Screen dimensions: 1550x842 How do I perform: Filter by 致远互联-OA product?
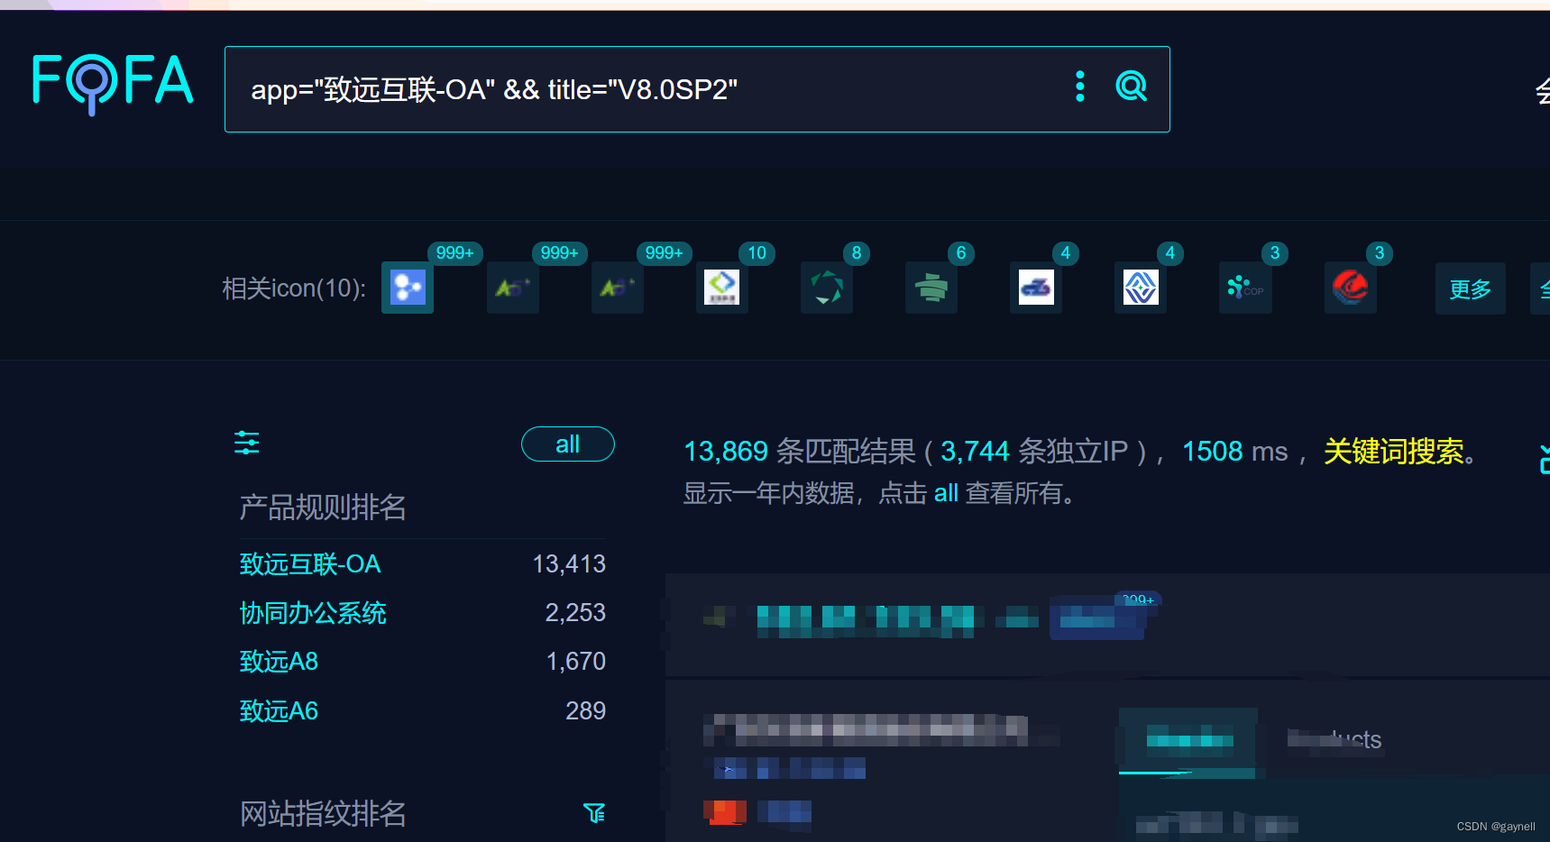pos(310,564)
